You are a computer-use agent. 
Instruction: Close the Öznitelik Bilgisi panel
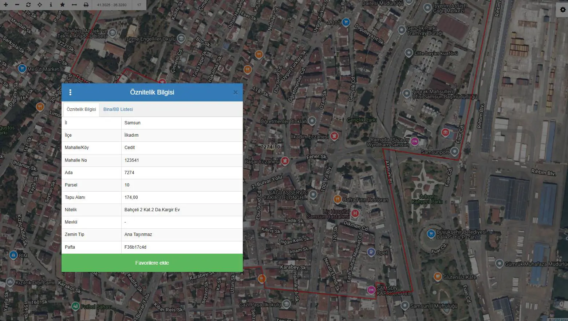pos(236,92)
